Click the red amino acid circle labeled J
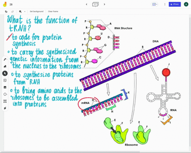191x153 pixels. [x=166, y=73]
